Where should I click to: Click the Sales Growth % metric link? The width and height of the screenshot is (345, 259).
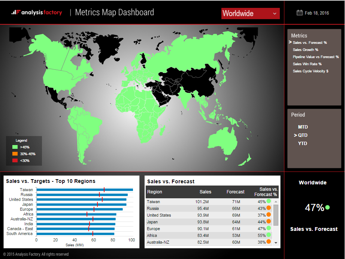pos(305,49)
